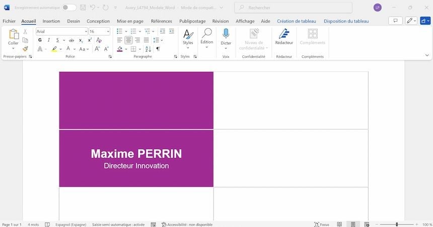Image resolution: width=433 pixels, height=227 pixels.
Task: Switch to Insertion tab
Action: tap(51, 21)
